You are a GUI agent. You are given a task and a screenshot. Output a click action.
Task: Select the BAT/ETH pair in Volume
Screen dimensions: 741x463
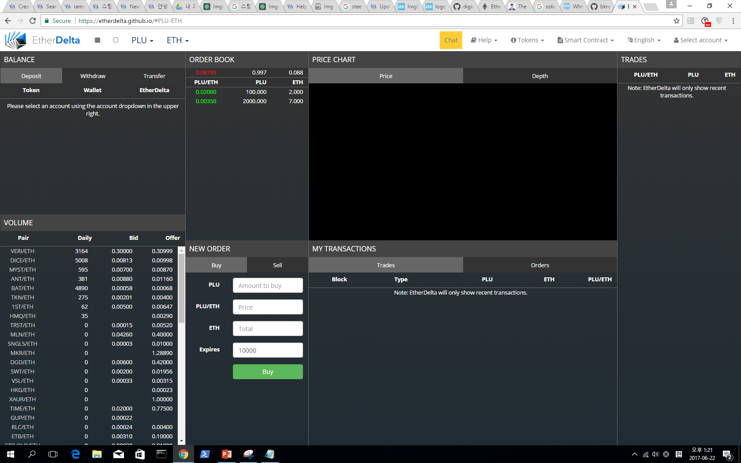pyautogui.click(x=22, y=288)
